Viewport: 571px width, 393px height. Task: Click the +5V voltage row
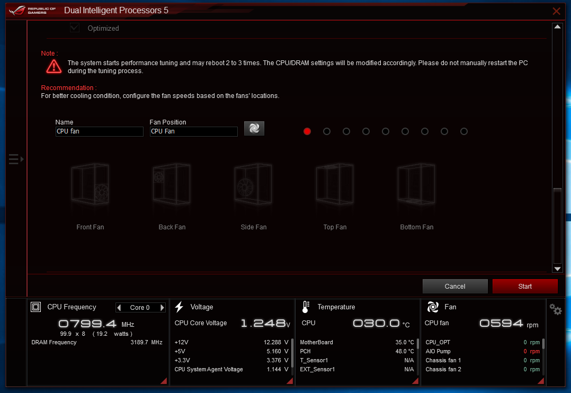pyautogui.click(x=231, y=352)
